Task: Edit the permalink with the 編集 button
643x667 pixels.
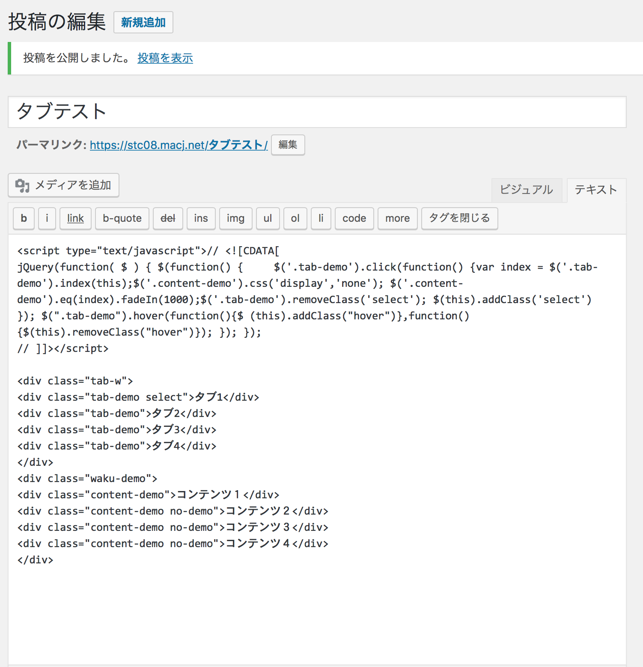Action: coord(288,145)
